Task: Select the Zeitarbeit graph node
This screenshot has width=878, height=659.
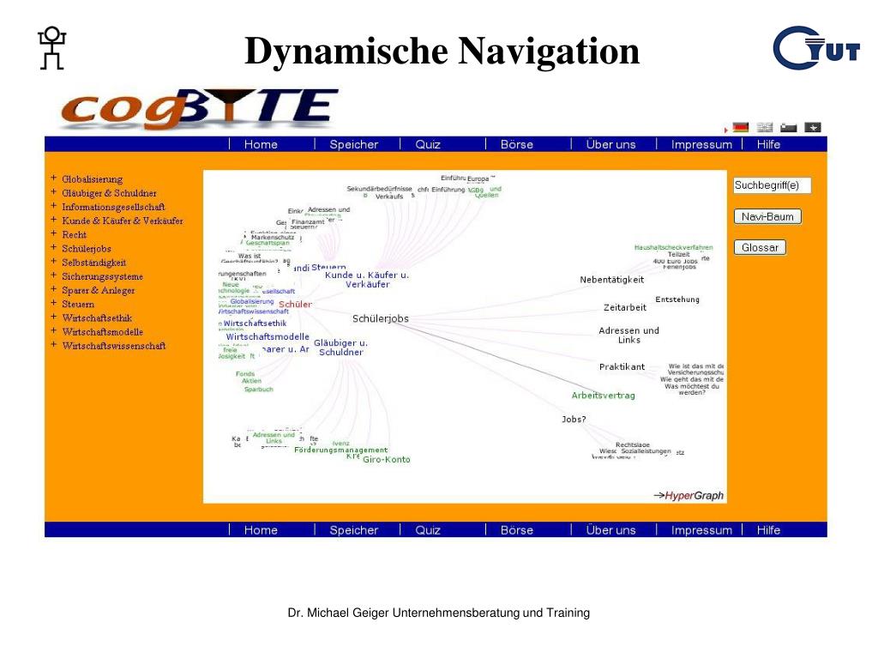Action: pos(625,308)
